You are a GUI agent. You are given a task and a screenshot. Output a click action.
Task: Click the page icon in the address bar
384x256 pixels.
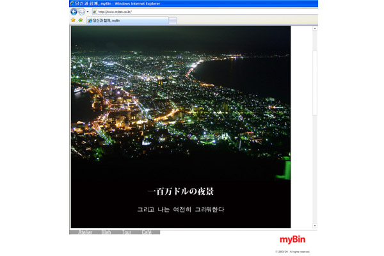click(95, 12)
